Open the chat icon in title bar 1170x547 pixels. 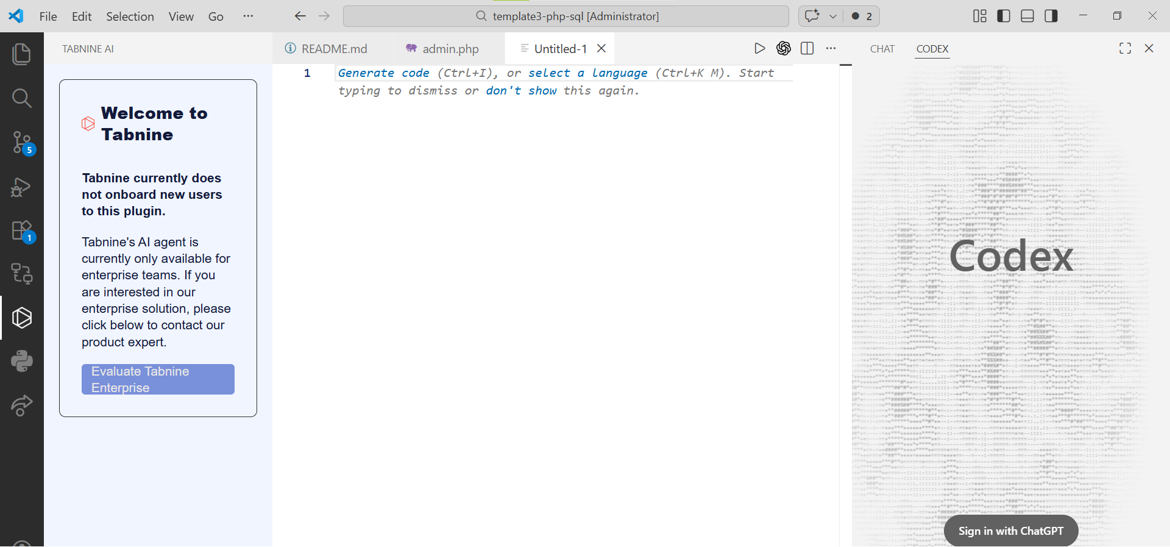(812, 16)
